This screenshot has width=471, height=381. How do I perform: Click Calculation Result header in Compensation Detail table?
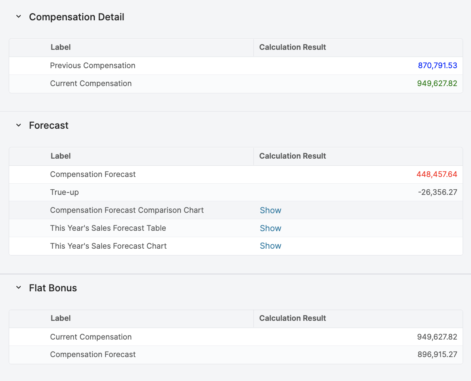coord(292,47)
